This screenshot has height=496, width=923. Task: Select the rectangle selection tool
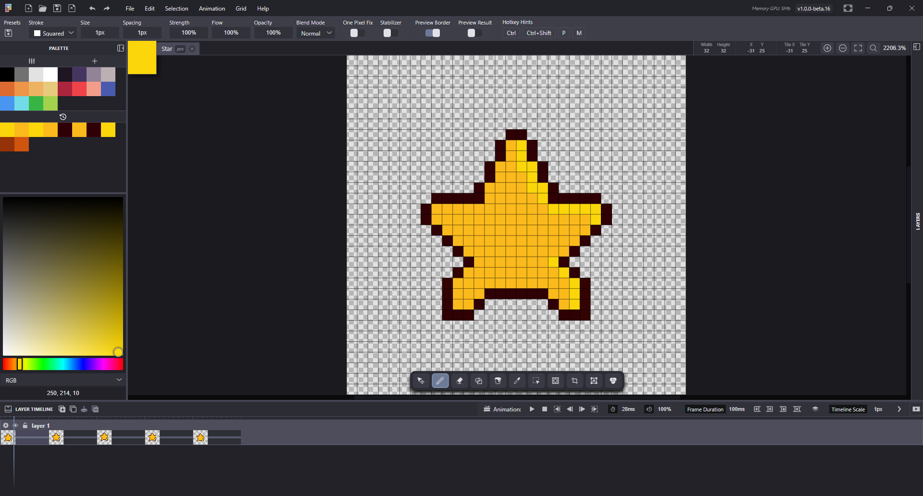point(536,381)
